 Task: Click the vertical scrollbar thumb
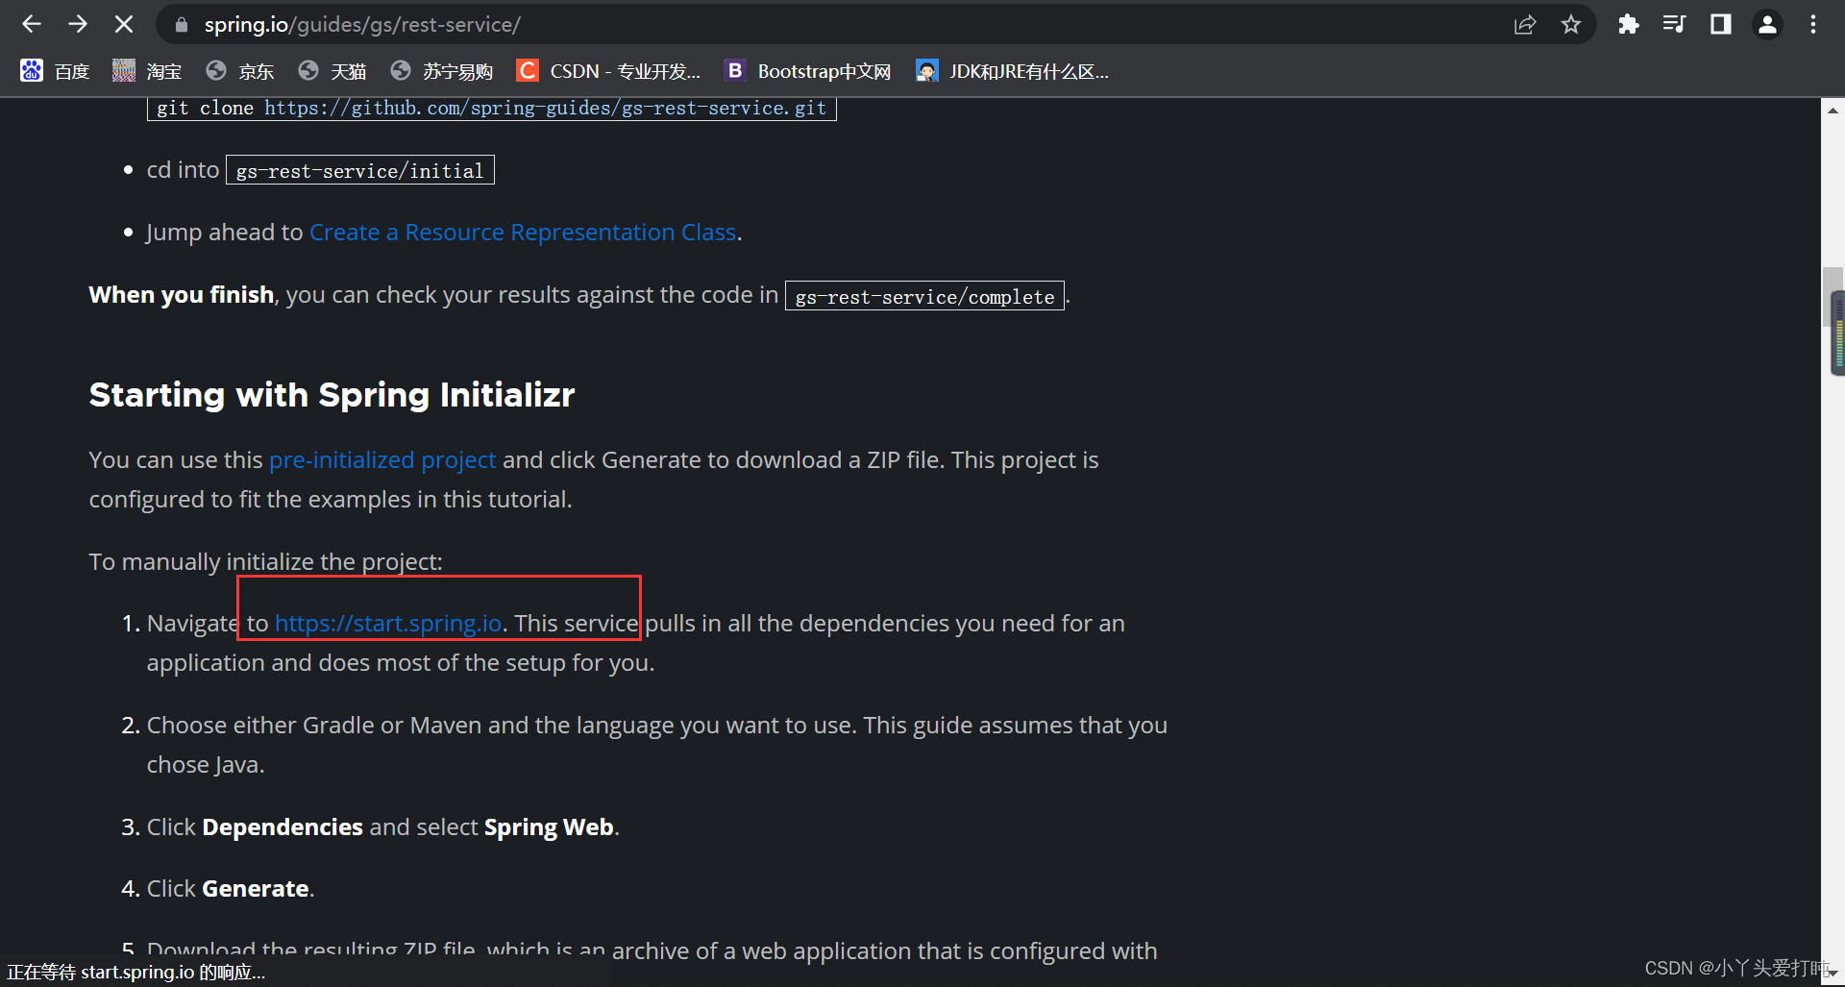click(x=1833, y=298)
